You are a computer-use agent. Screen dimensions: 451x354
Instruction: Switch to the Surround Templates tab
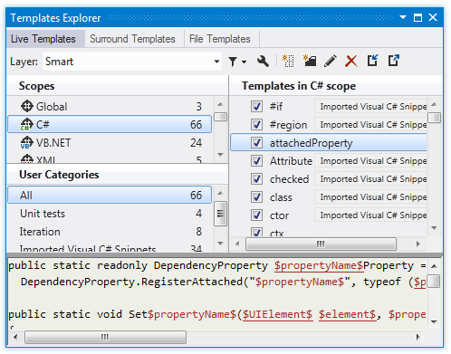pos(132,39)
